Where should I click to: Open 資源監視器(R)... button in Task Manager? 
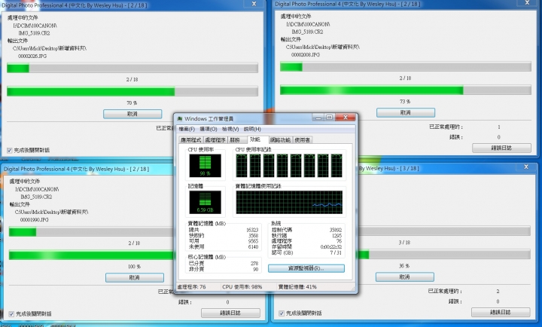click(x=306, y=268)
